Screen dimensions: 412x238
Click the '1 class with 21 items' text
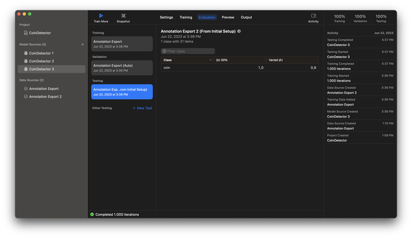(x=177, y=41)
